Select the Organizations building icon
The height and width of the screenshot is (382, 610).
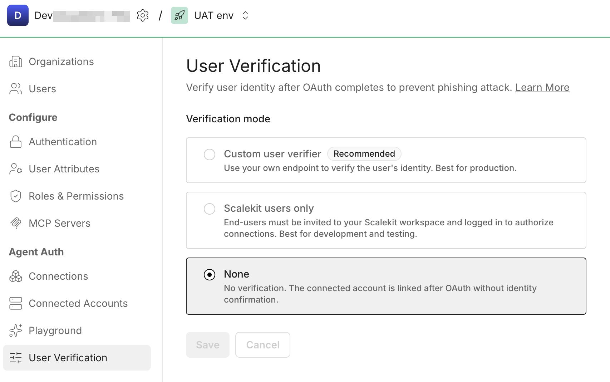pos(15,61)
